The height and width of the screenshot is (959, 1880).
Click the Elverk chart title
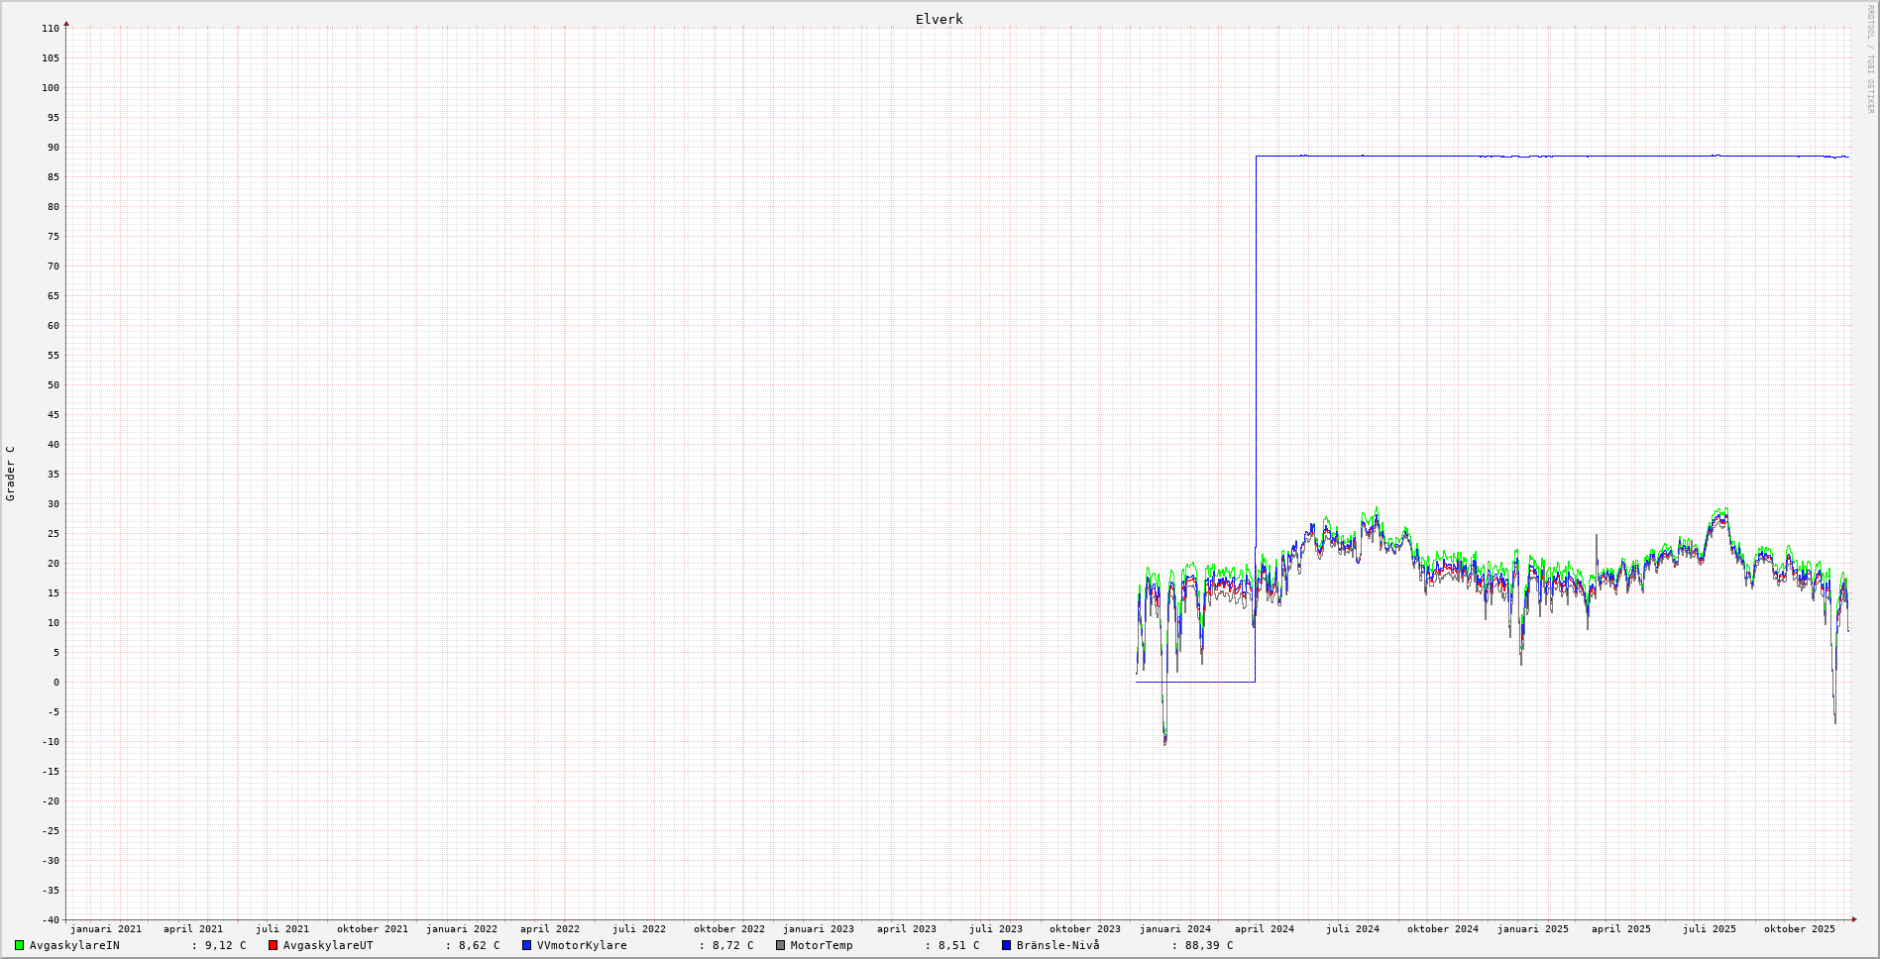tap(939, 19)
